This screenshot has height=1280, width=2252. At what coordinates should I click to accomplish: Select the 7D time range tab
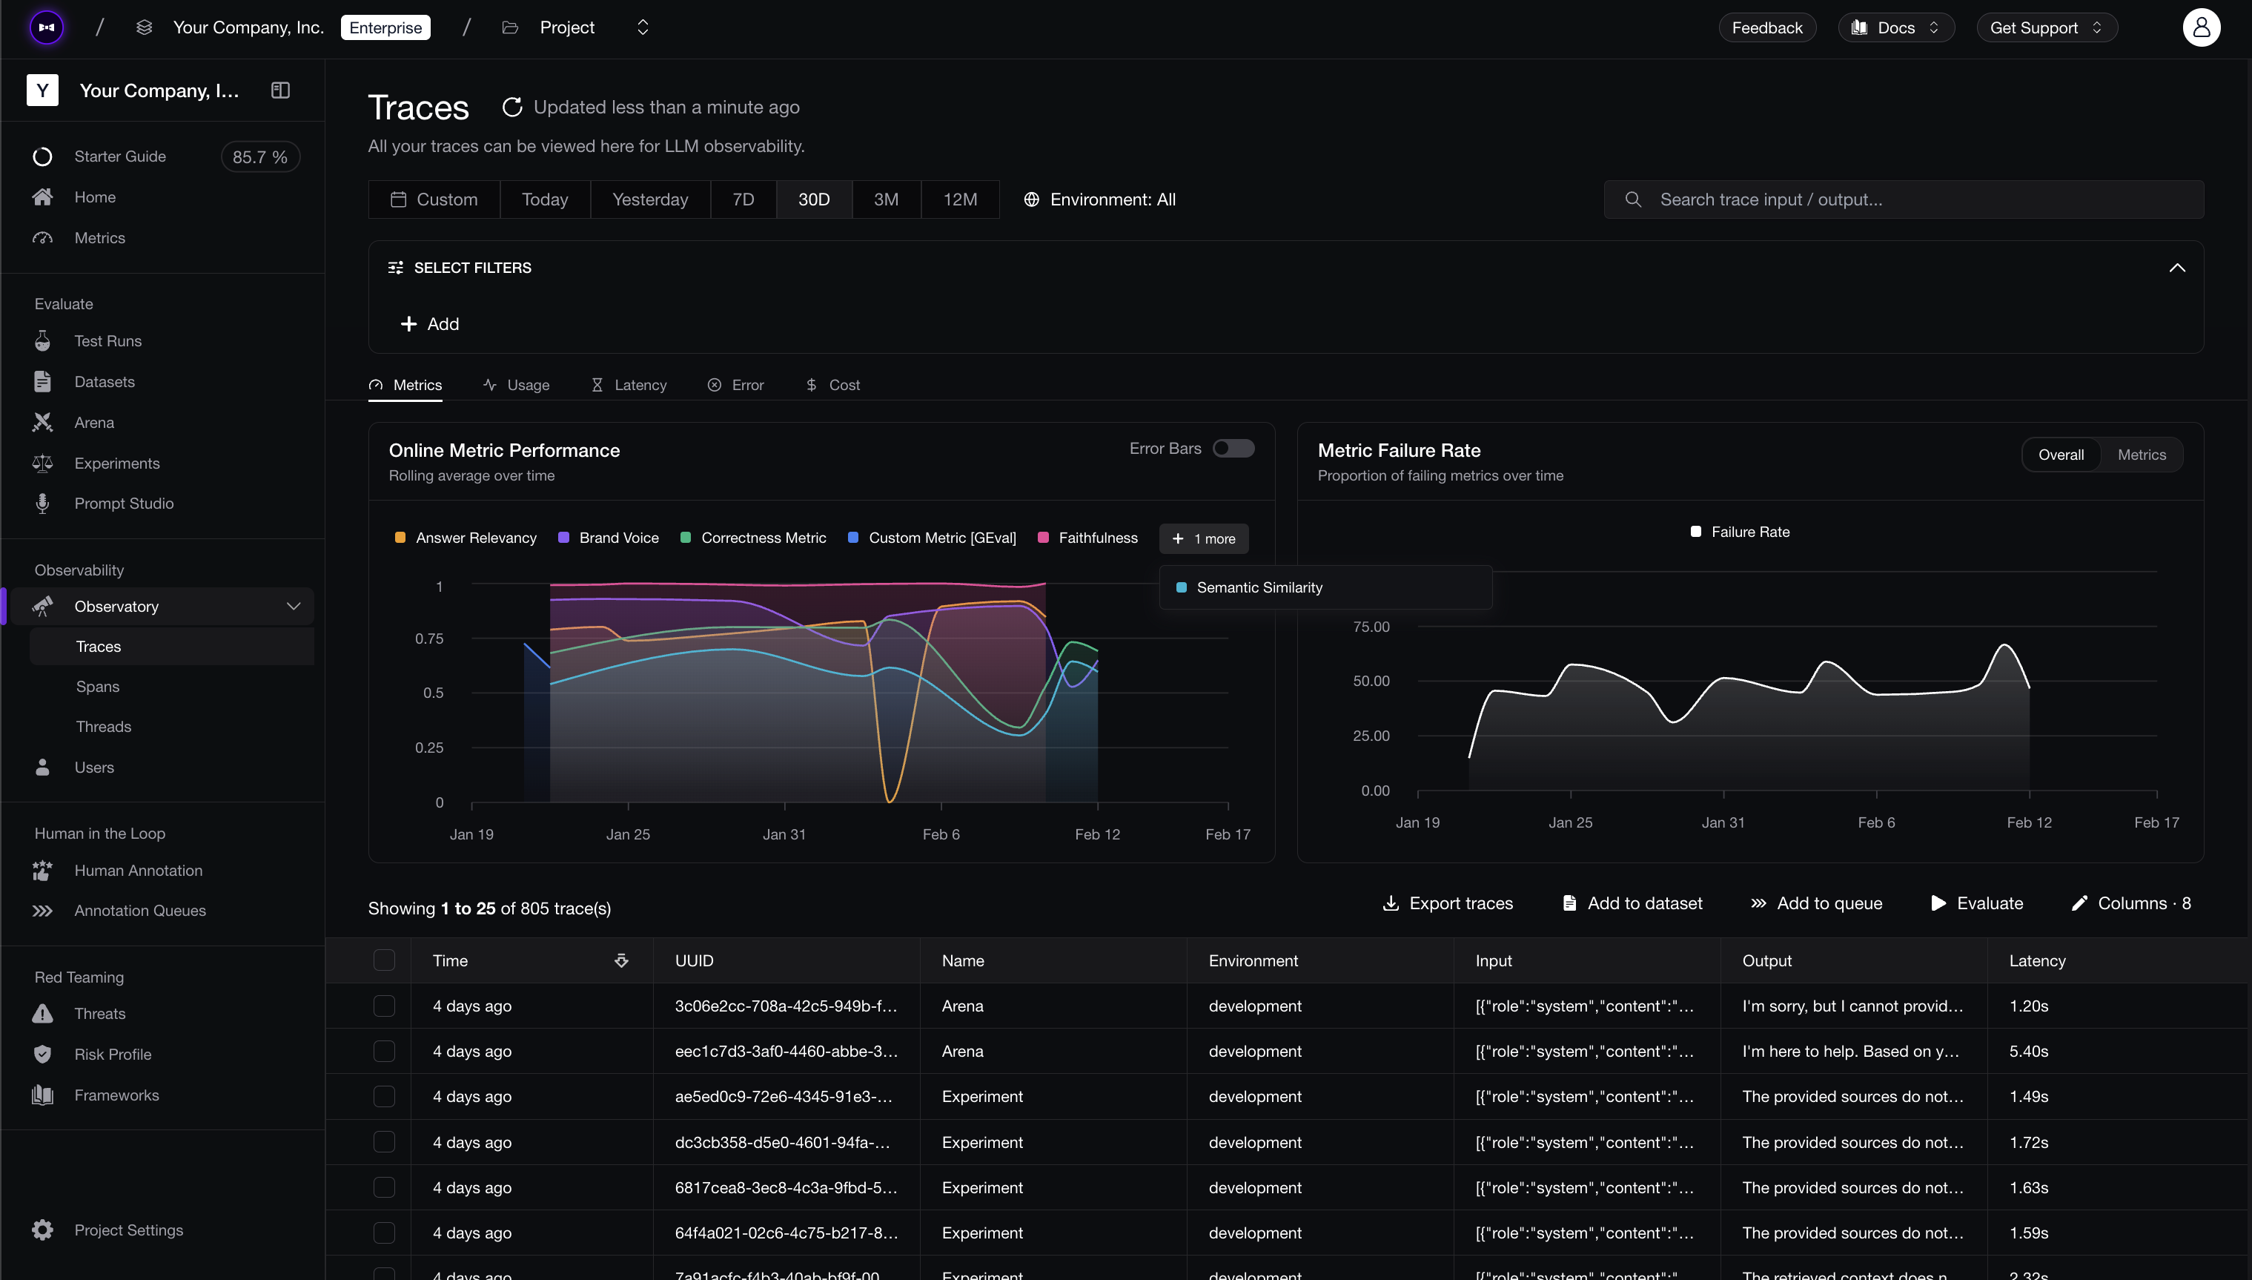pyautogui.click(x=744, y=199)
